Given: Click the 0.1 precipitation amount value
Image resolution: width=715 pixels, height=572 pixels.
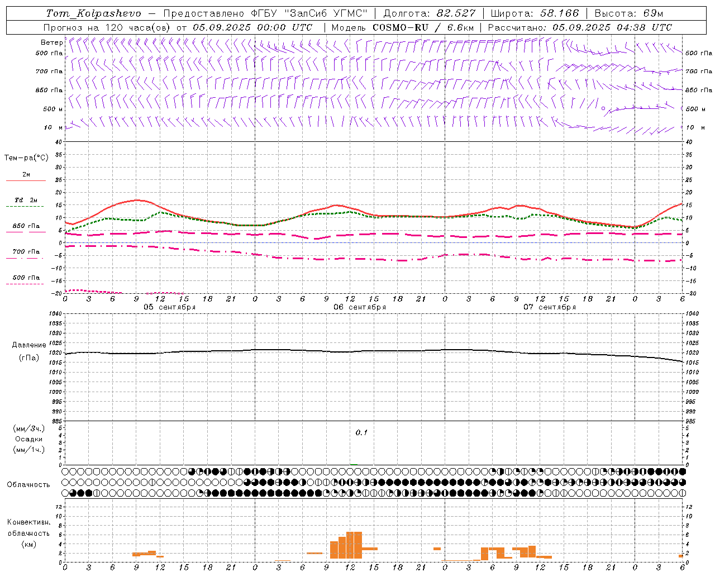Looking at the screenshot, I should pos(361,433).
